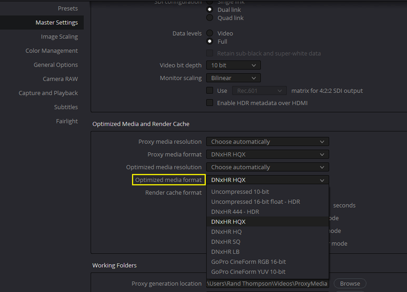Screen dimensions: 407x292
Task: Open Proxy media format dropdown
Action: point(267,154)
